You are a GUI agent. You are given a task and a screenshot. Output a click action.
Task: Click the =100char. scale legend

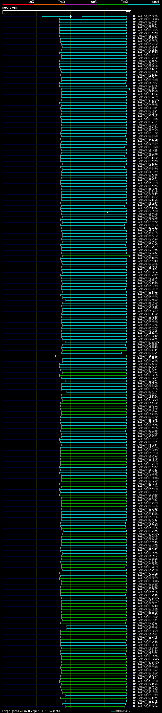[x=120, y=711]
